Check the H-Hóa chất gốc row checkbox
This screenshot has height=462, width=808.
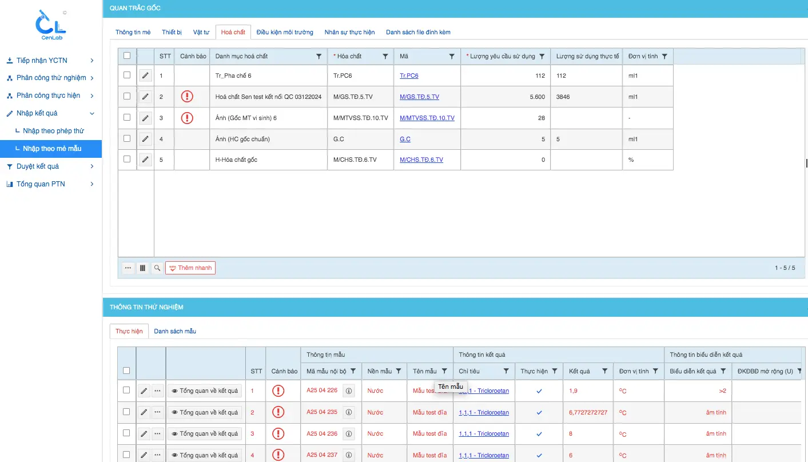point(127,159)
